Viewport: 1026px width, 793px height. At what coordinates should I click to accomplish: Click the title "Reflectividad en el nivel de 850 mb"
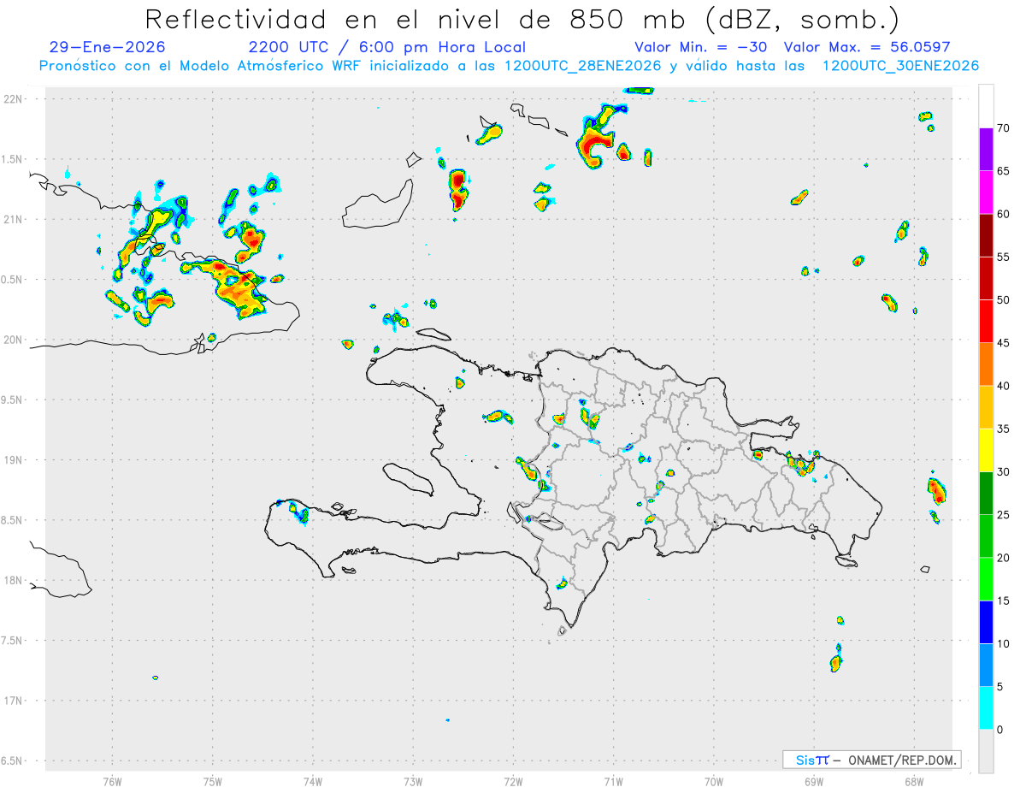pyautogui.click(x=418, y=19)
